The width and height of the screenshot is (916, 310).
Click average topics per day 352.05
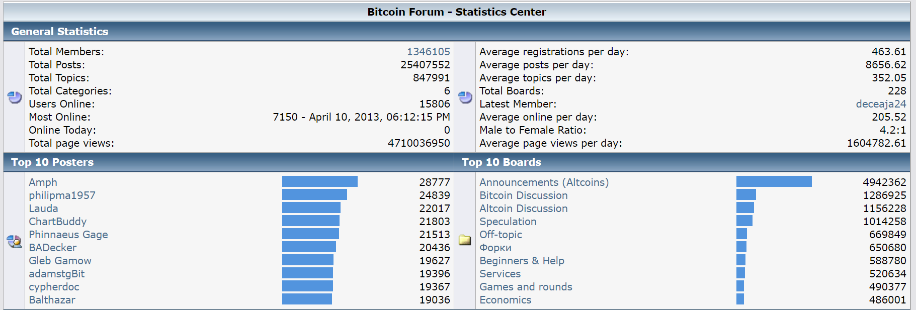889,78
